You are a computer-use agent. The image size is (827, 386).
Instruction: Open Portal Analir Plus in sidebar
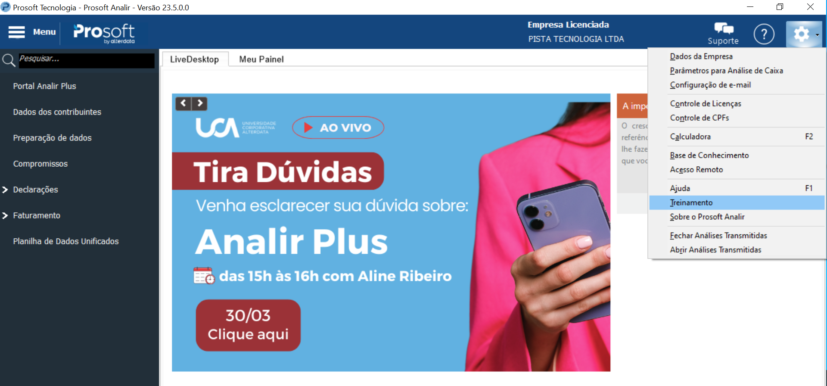(44, 86)
